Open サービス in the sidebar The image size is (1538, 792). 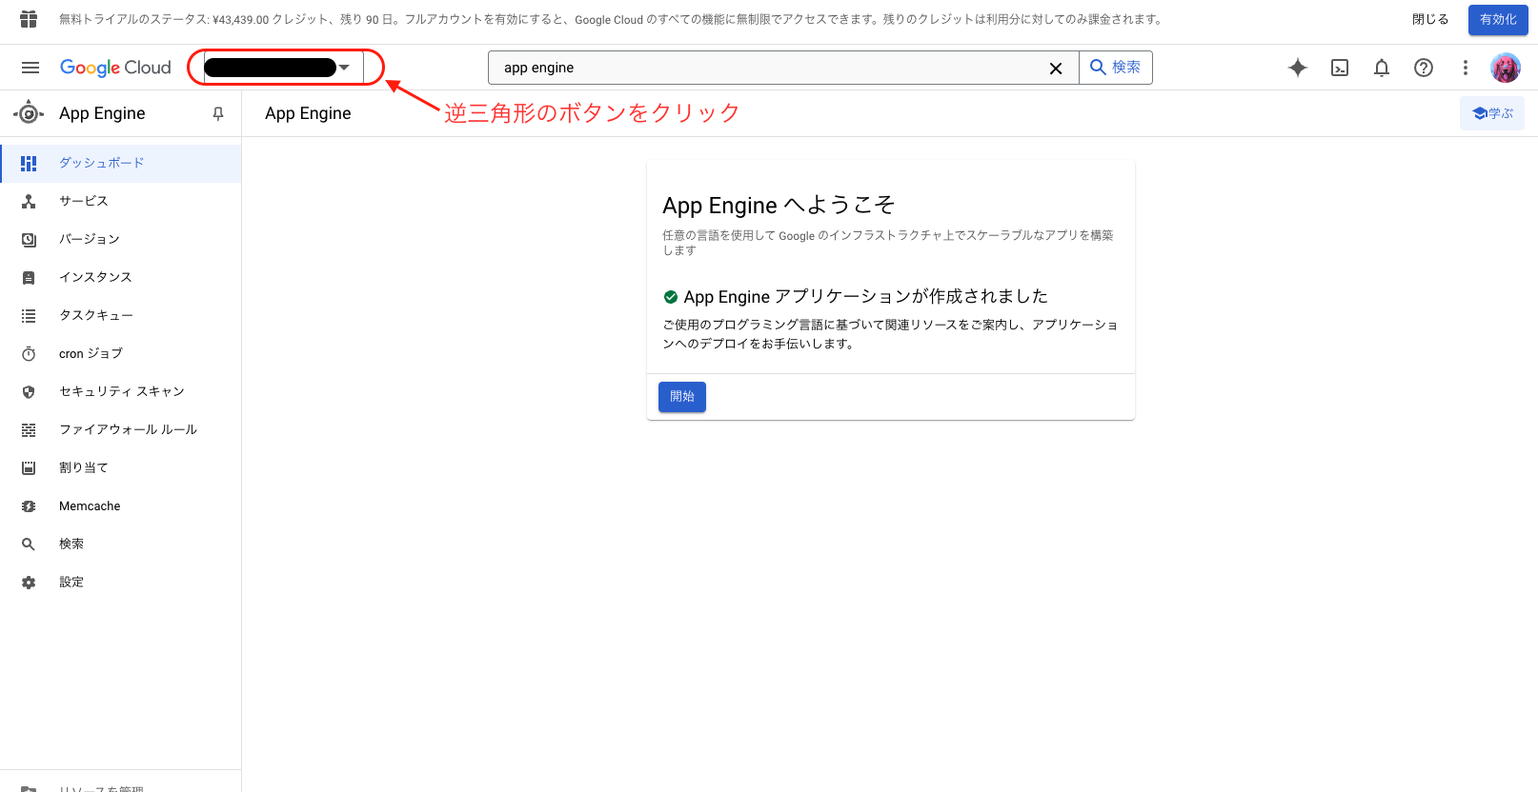pyautogui.click(x=121, y=201)
